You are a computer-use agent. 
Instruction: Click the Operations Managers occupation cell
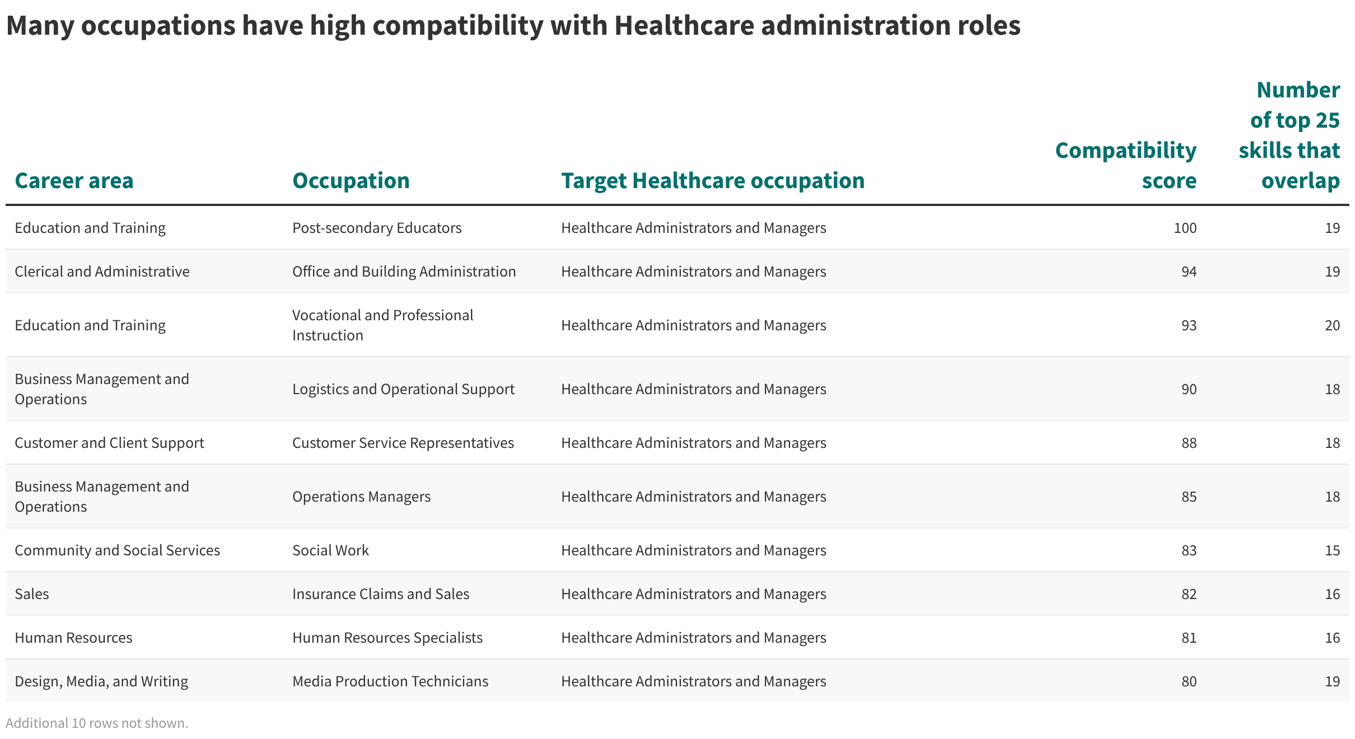pyautogui.click(x=361, y=497)
